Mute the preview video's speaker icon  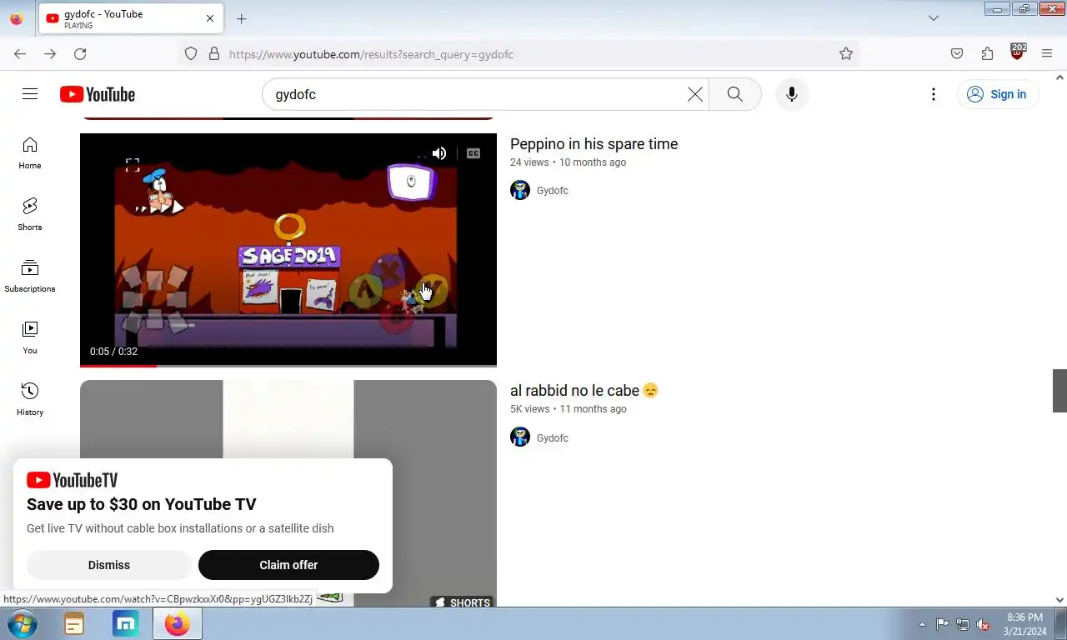[439, 153]
